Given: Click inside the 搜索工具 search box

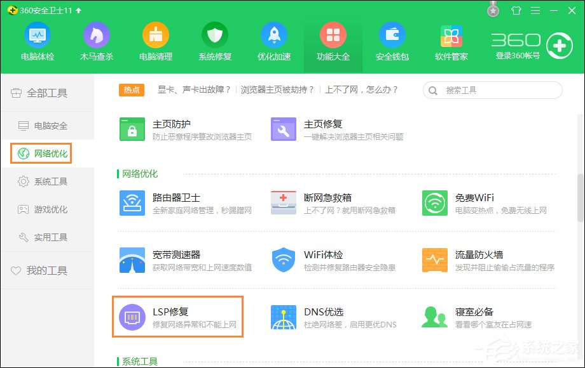Looking at the screenshot, I should point(496,90).
